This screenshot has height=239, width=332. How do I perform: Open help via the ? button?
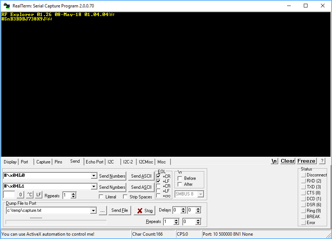[321, 161]
